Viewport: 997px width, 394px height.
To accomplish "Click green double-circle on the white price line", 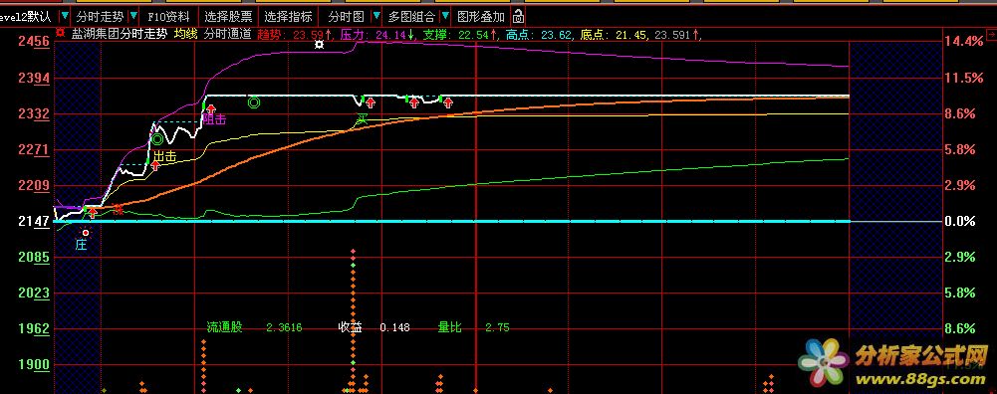I will tap(254, 101).
